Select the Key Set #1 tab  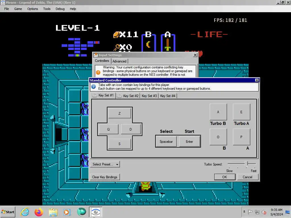pos(103,95)
